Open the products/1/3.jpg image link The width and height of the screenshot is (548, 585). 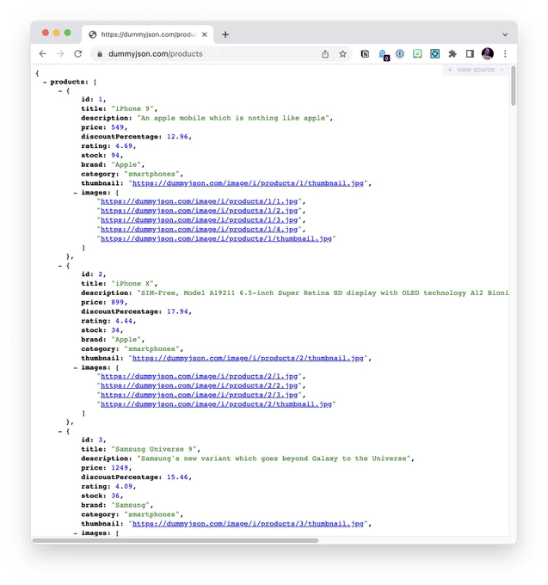coord(200,220)
